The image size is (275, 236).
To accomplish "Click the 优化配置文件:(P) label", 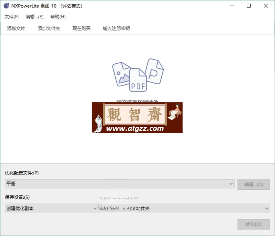I will (22, 173).
